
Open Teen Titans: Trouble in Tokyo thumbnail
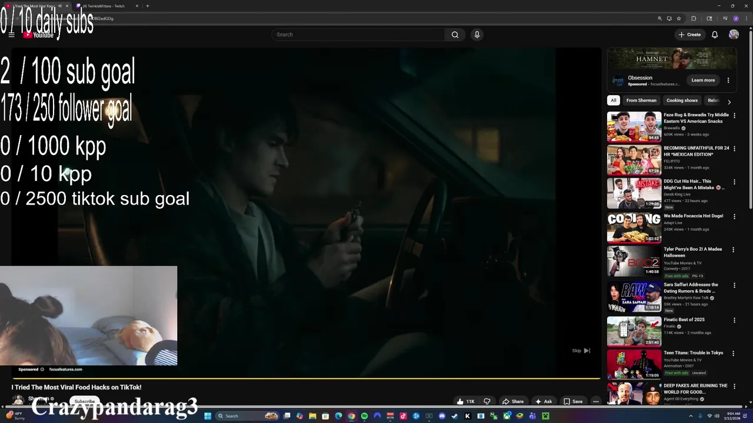[x=634, y=365]
